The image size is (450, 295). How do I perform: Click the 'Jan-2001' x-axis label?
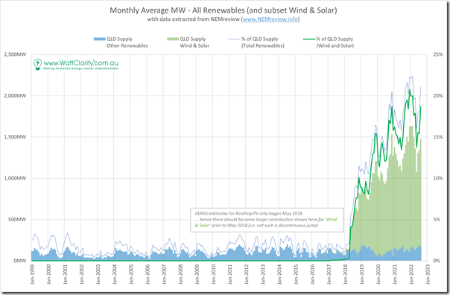click(x=65, y=274)
